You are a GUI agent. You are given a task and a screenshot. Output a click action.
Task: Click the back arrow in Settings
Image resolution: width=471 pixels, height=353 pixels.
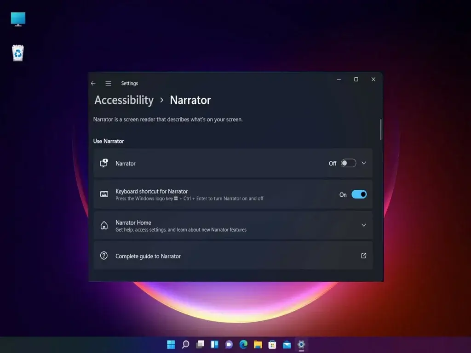tap(93, 83)
